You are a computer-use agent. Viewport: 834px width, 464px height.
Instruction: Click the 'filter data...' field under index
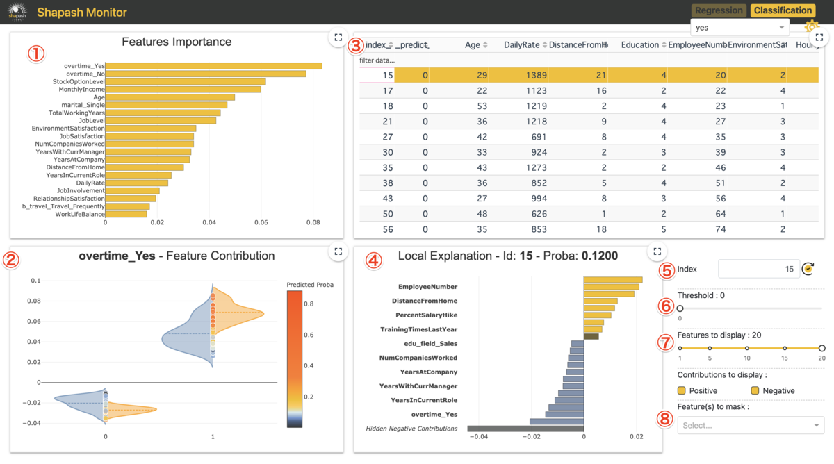tap(377, 60)
